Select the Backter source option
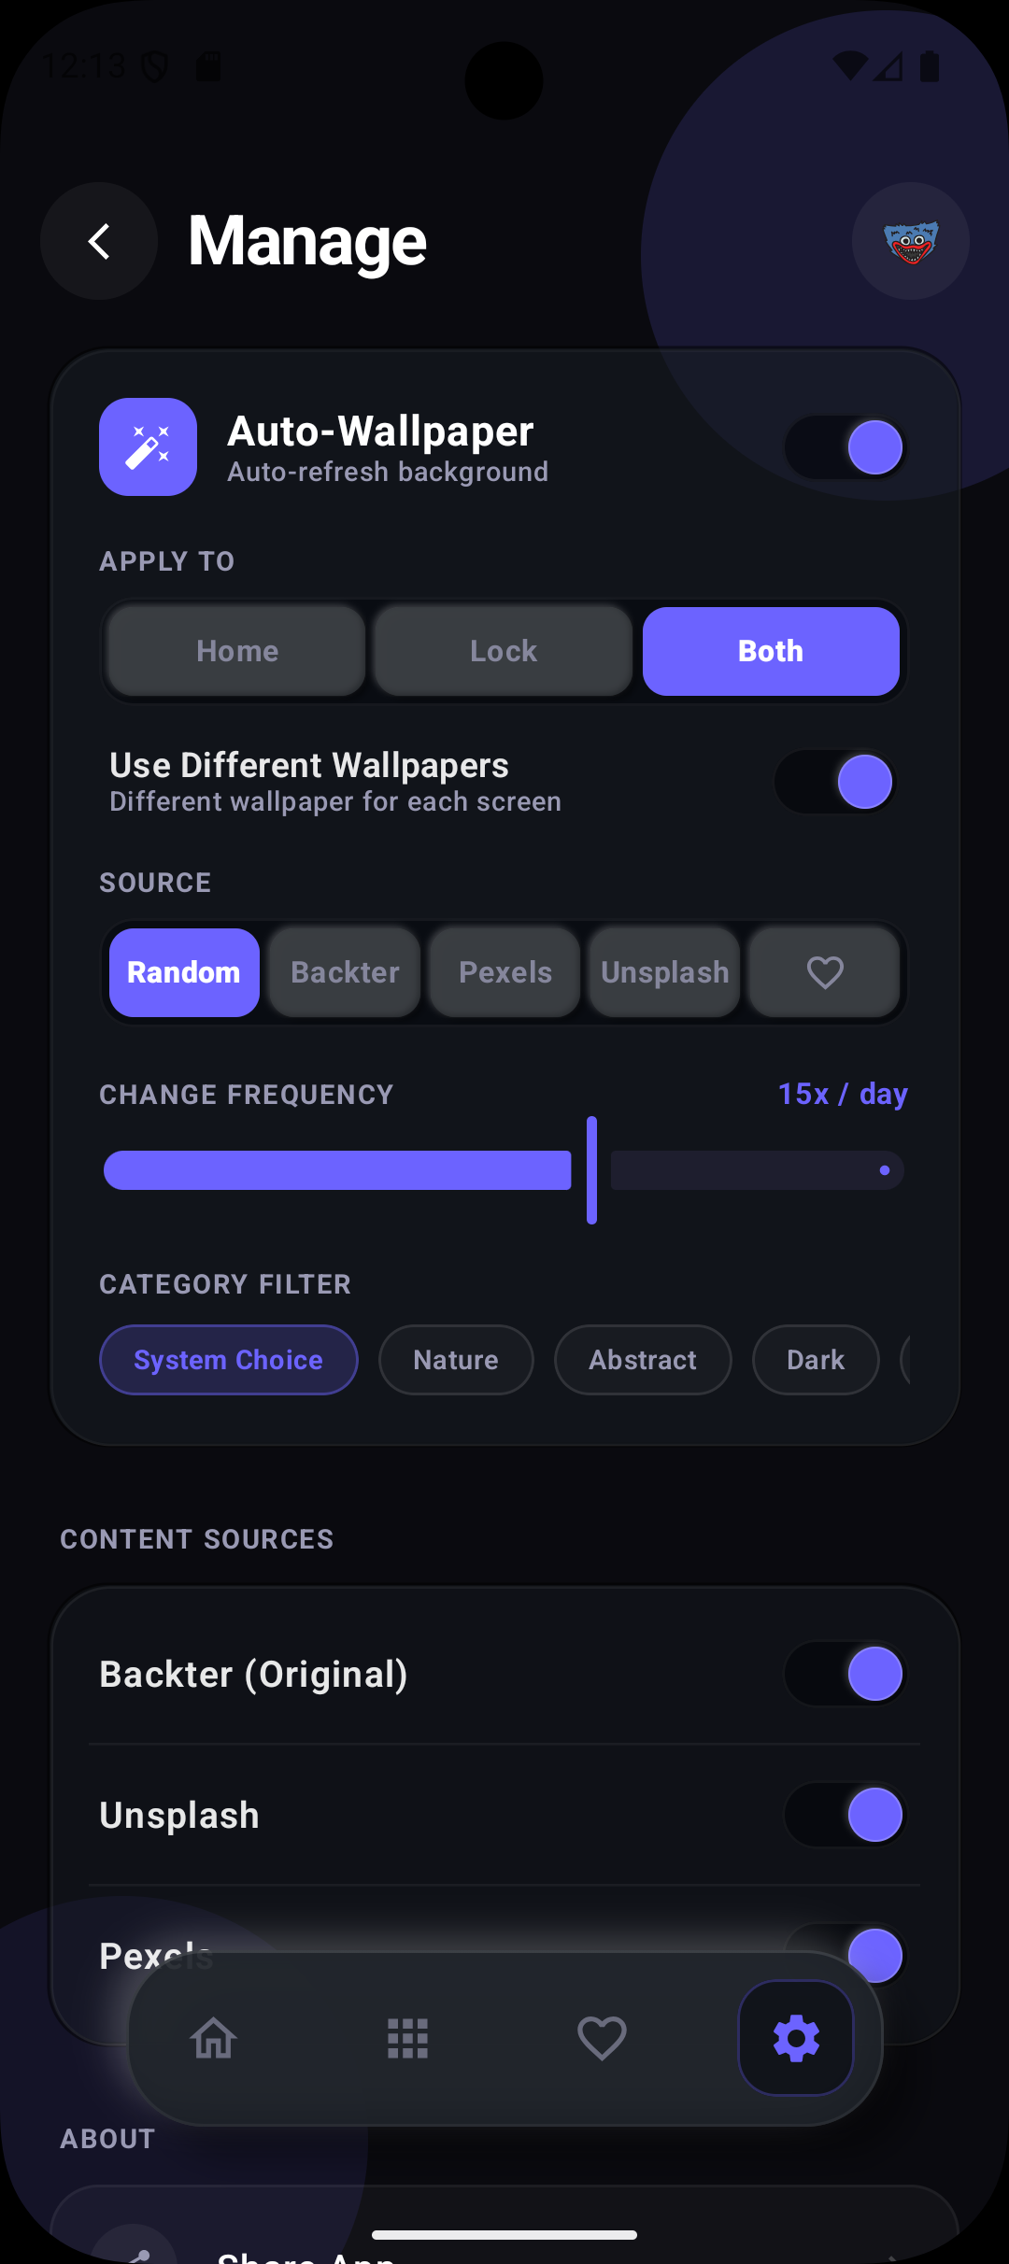The width and height of the screenshot is (1009, 2264). [x=345, y=972]
